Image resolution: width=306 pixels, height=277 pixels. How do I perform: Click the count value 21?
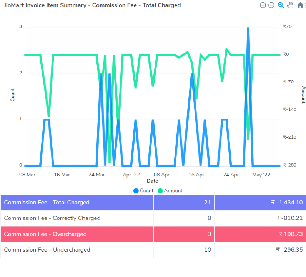(x=208, y=203)
